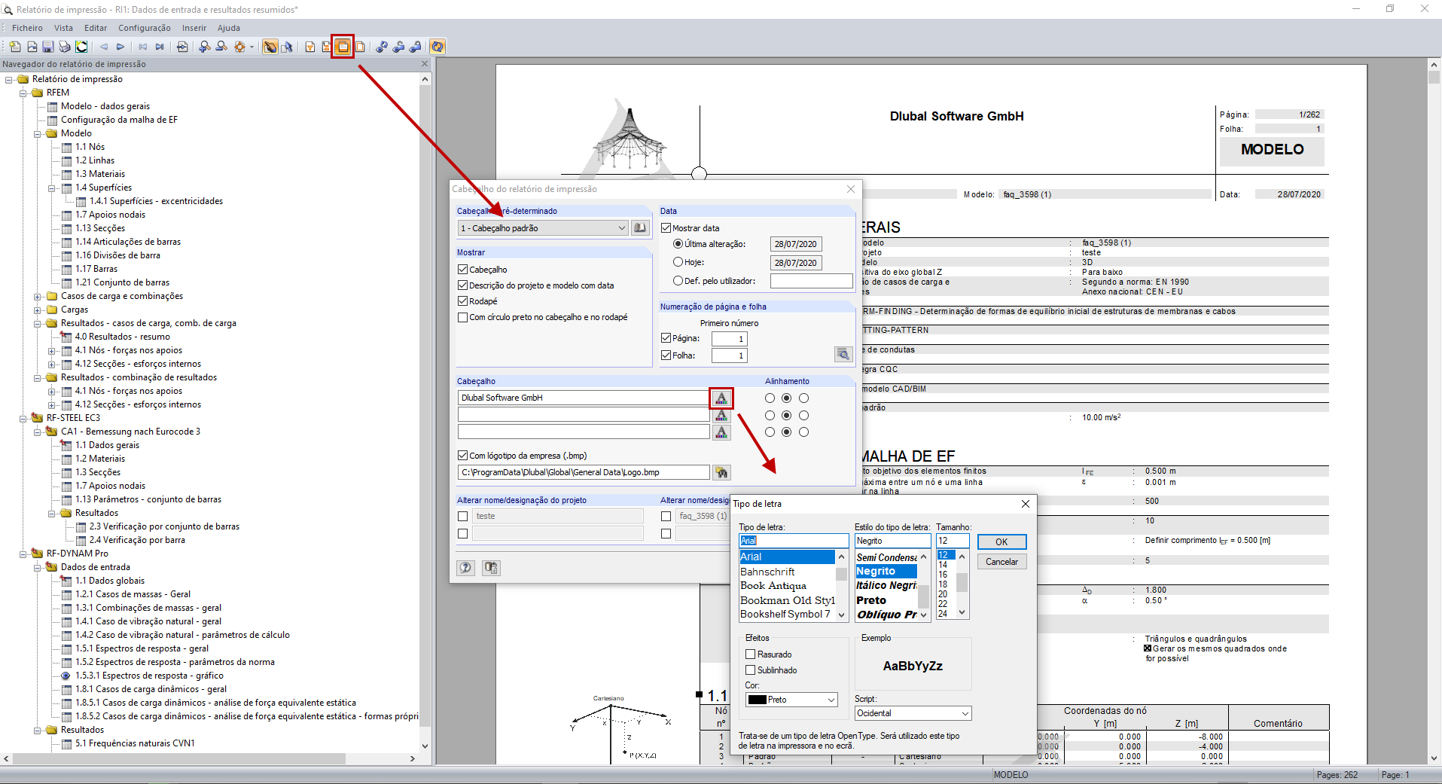Go to previous page with left arrow
1442x784 pixels.
104,47
